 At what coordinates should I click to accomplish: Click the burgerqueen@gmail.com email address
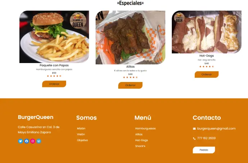[x=216, y=129]
